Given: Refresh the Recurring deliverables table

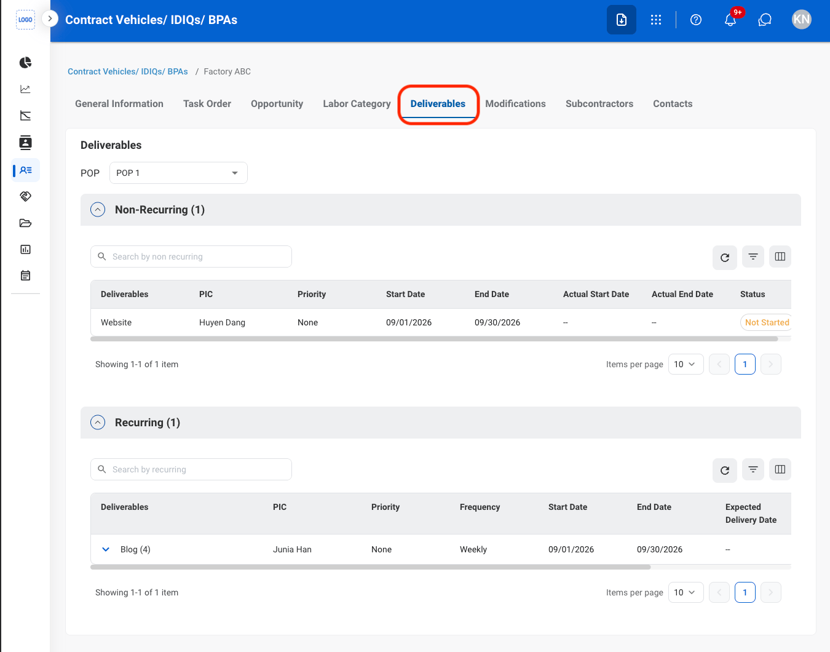Looking at the screenshot, I should click(x=725, y=470).
